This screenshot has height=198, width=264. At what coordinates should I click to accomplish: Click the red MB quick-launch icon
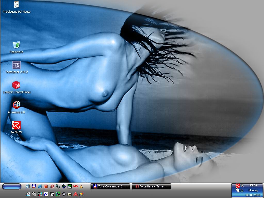(76, 186)
